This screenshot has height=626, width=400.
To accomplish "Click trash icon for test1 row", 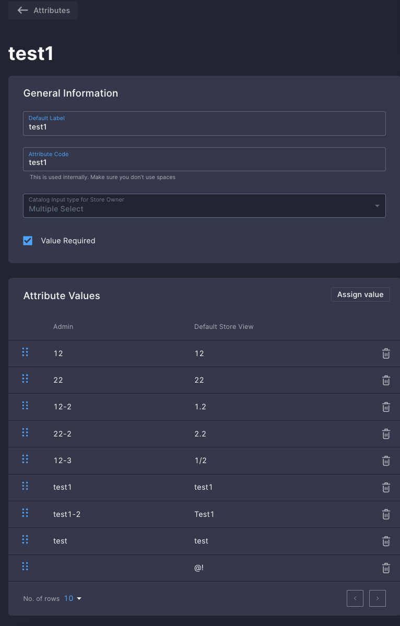I will 385,487.
